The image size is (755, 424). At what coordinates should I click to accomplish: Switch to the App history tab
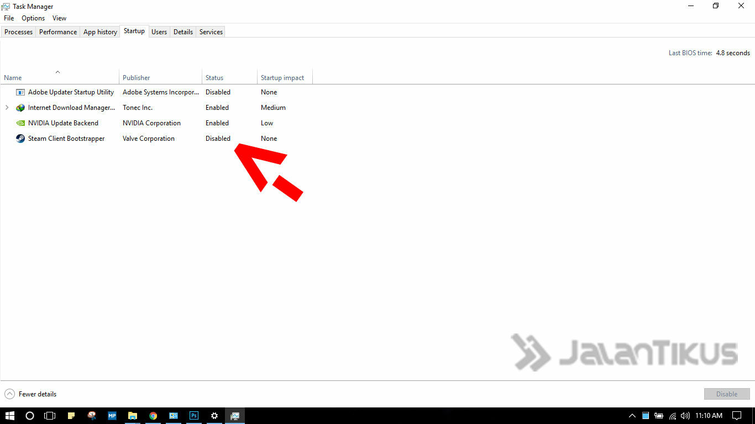click(x=100, y=32)
